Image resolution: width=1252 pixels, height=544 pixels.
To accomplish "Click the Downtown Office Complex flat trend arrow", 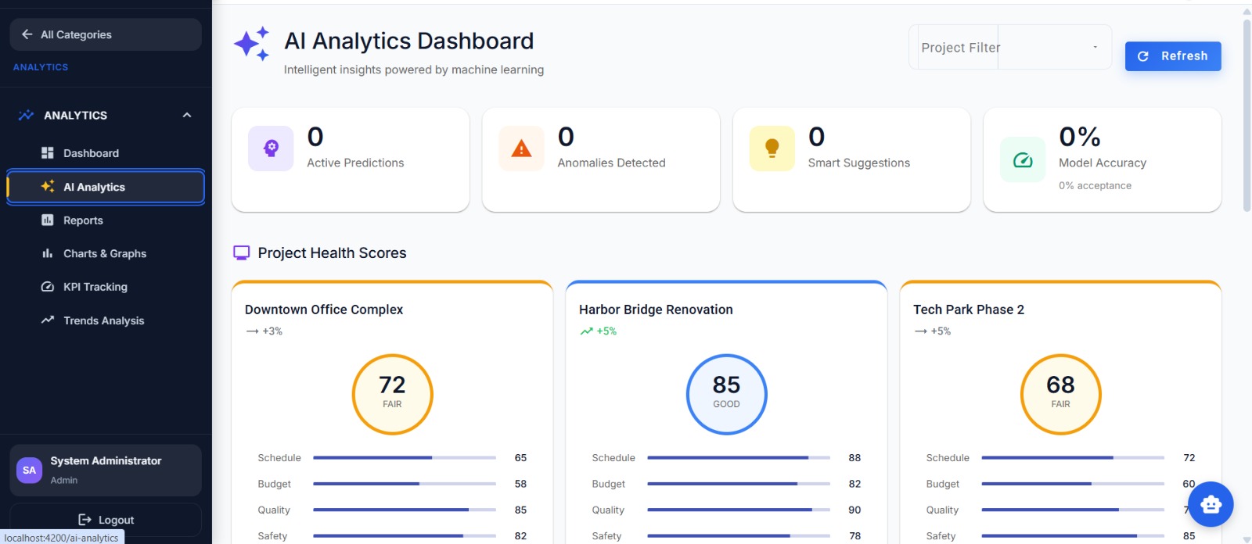I will click(252, 331).
